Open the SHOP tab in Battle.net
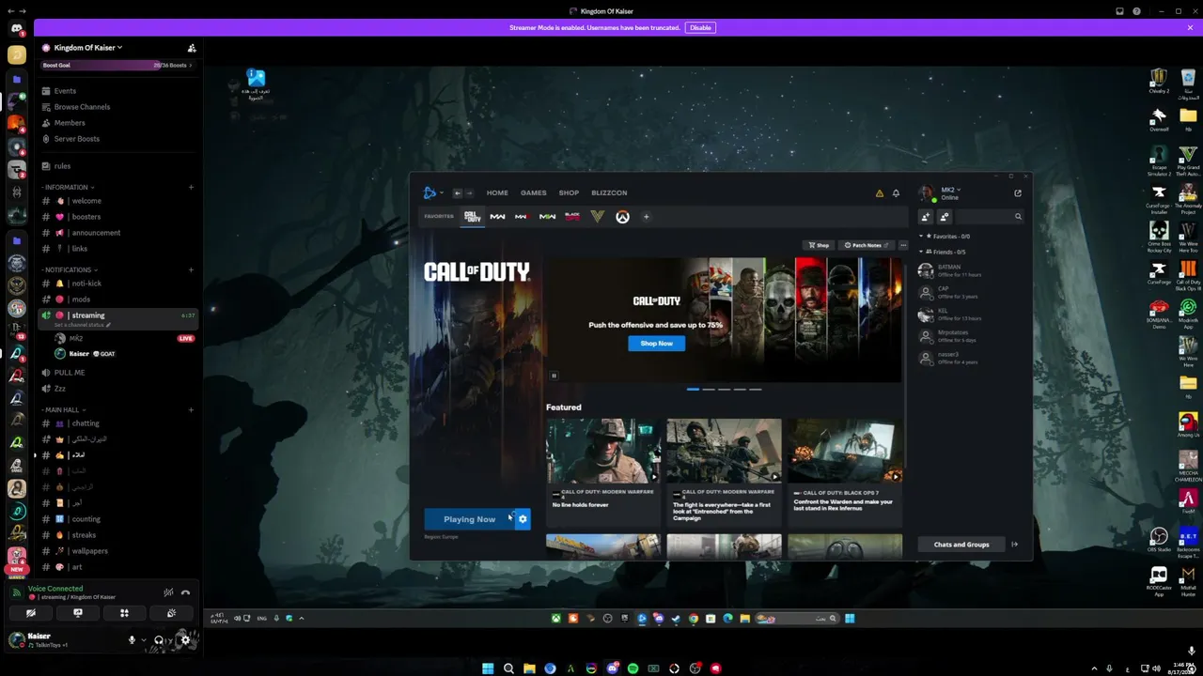This screenshot has width=1203, height=676. click(x=569, y=193)
